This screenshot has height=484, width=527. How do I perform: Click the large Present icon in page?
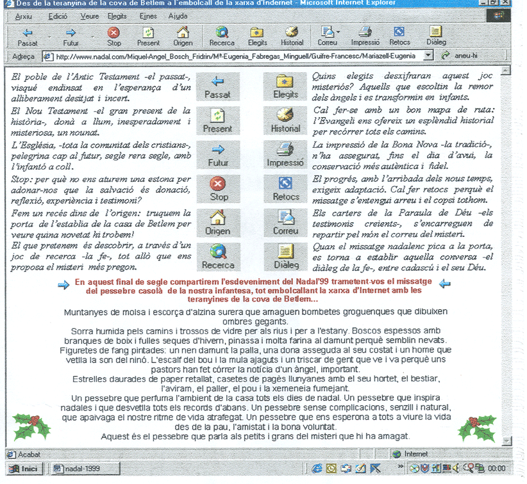218,121
